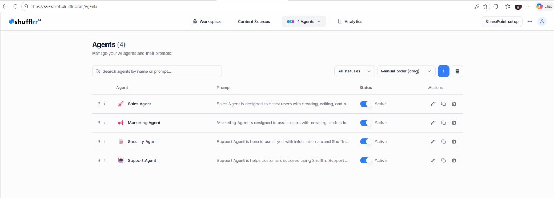Click the Security Agent name
Image resolution: width=554 pixels, height=198 pixels.
[x=142, y=141]
